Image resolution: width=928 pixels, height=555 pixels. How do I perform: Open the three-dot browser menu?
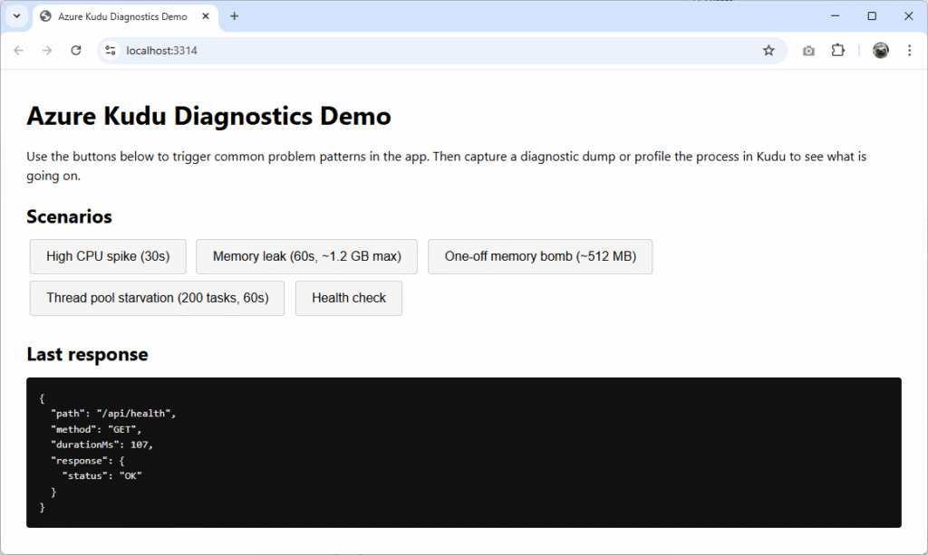(x=910, y=50)
